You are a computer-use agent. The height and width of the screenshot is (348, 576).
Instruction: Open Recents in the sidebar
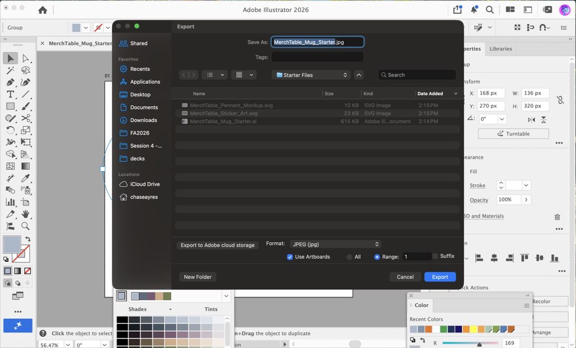[140, 69]
